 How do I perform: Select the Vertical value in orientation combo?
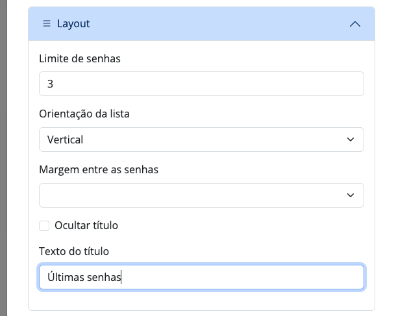point(66,140)
